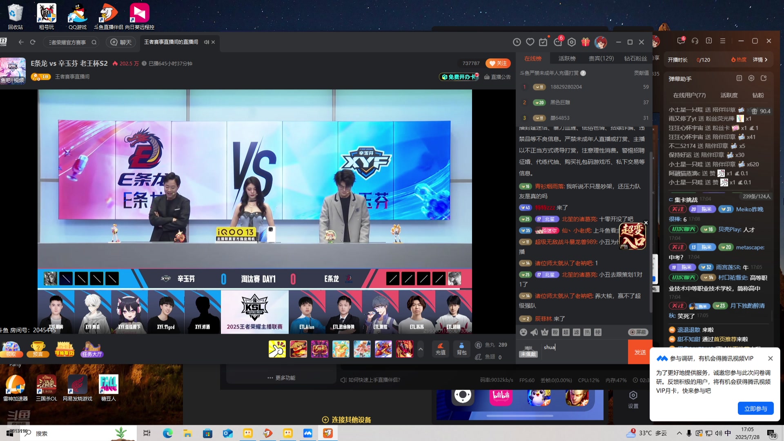Open the 充值 recharge button
The height and width of the screenshot is (441, 784).
(441, 349)
